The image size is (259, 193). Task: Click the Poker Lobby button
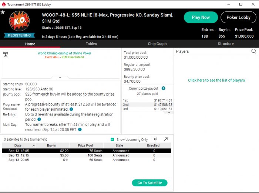pyautogui.click(x=238, y=17)
